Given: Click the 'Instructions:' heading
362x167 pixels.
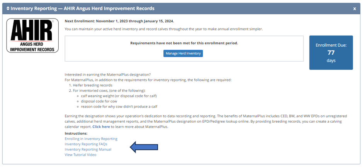Looking at the screenshot, I should coord(76,133).
